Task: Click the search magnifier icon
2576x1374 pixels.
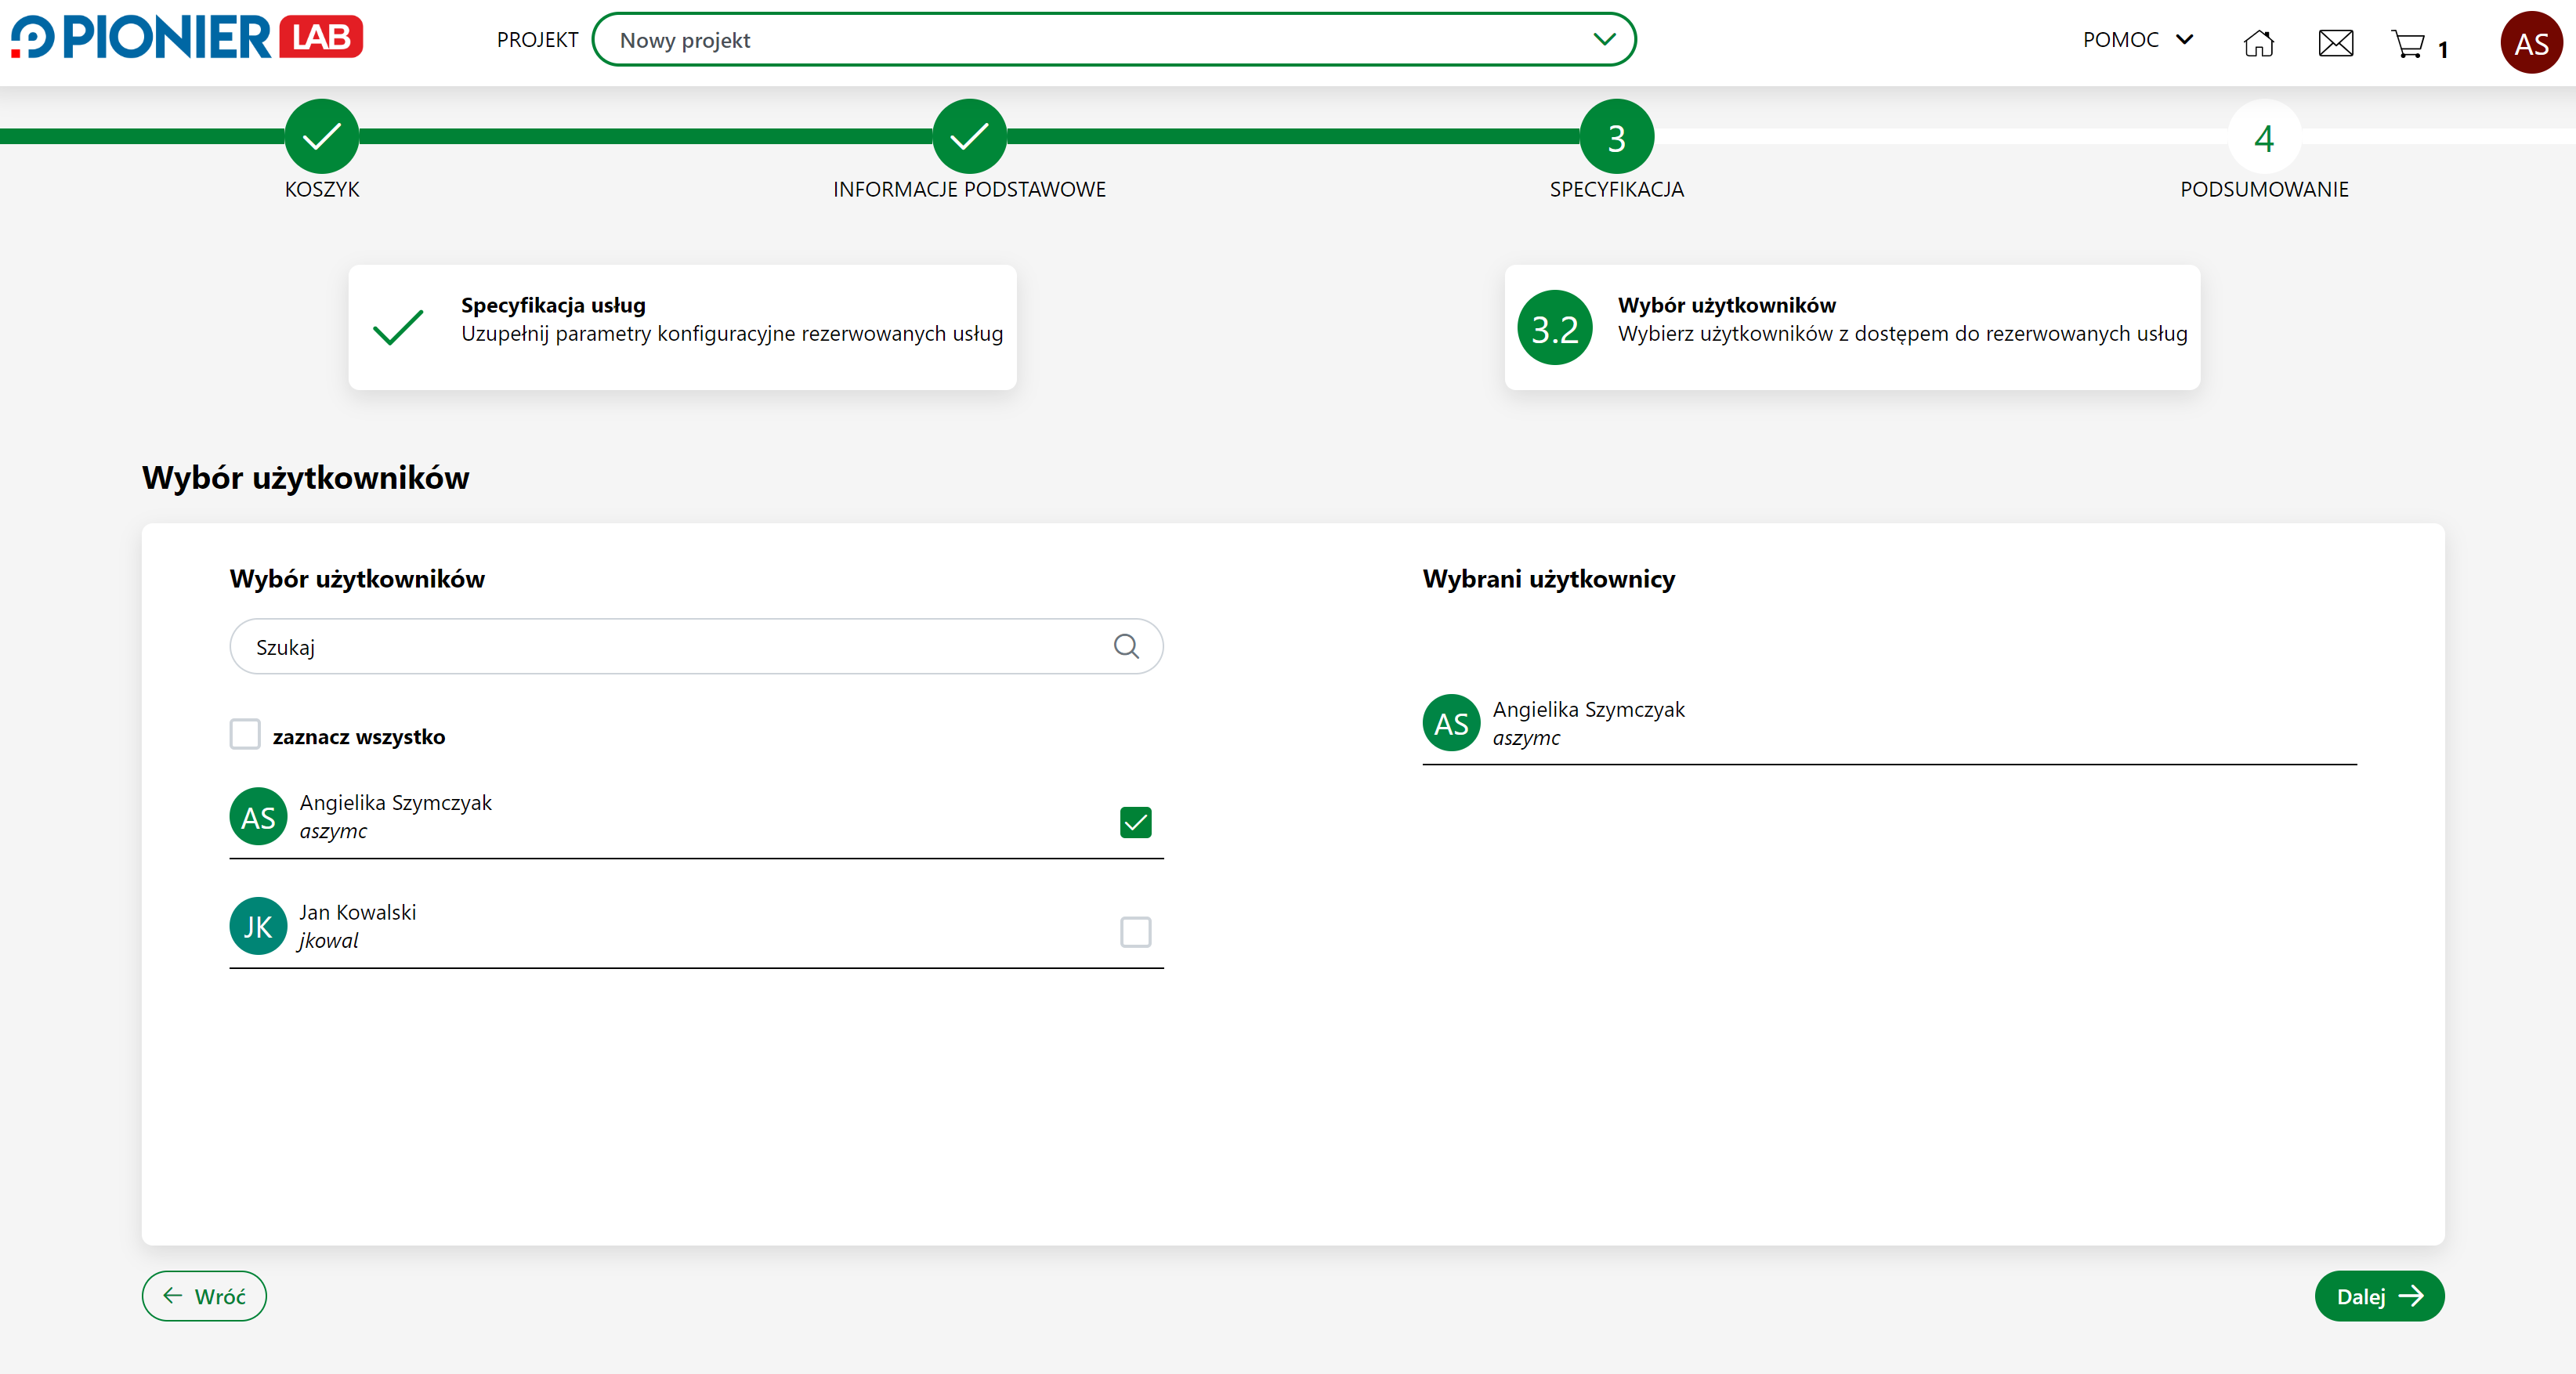Action: [1127, 647]
